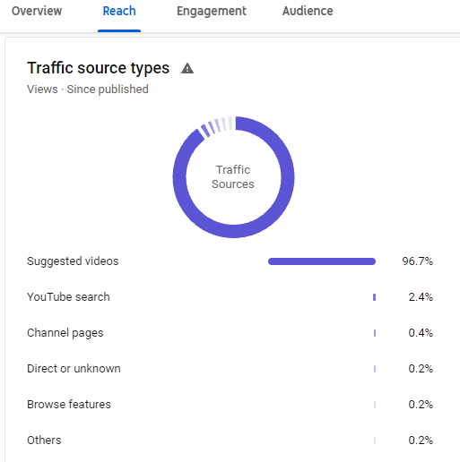
Task: Click the YouTube search small bar
Action: coord(374,297)
